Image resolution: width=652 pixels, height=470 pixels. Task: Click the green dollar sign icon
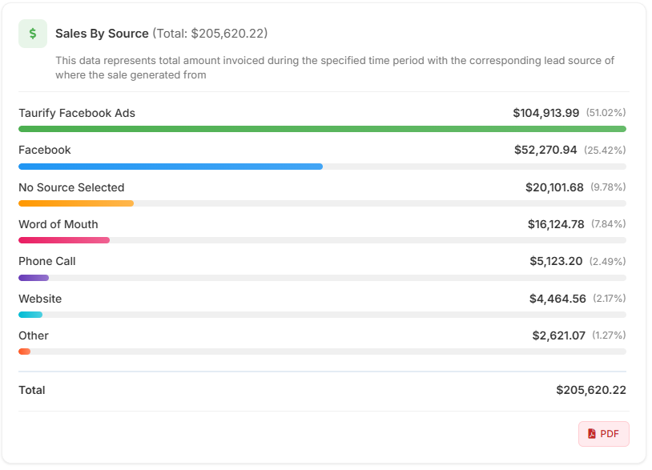click(x=33, y=34)
